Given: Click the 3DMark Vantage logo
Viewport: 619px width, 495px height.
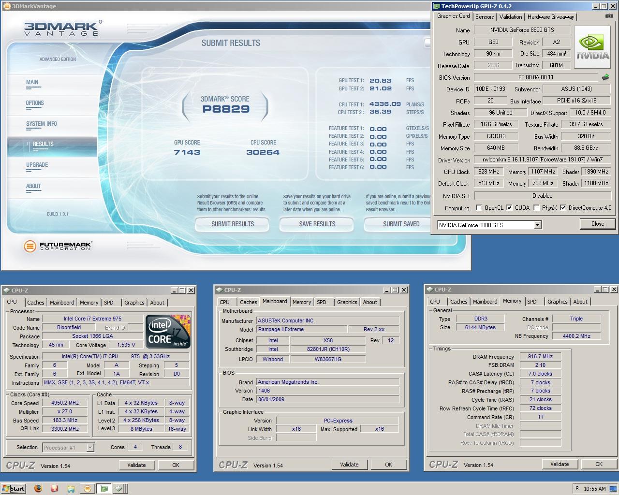Looking at the screenshot, I should (63, 28).
